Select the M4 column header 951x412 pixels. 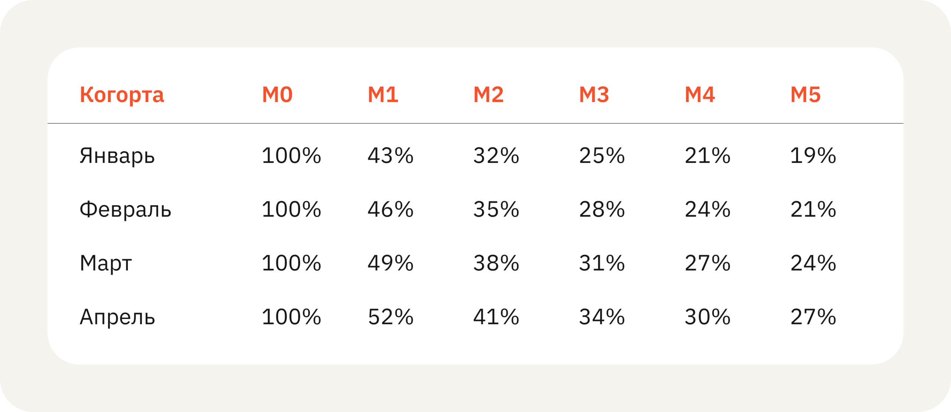click(x=700, y=95)
